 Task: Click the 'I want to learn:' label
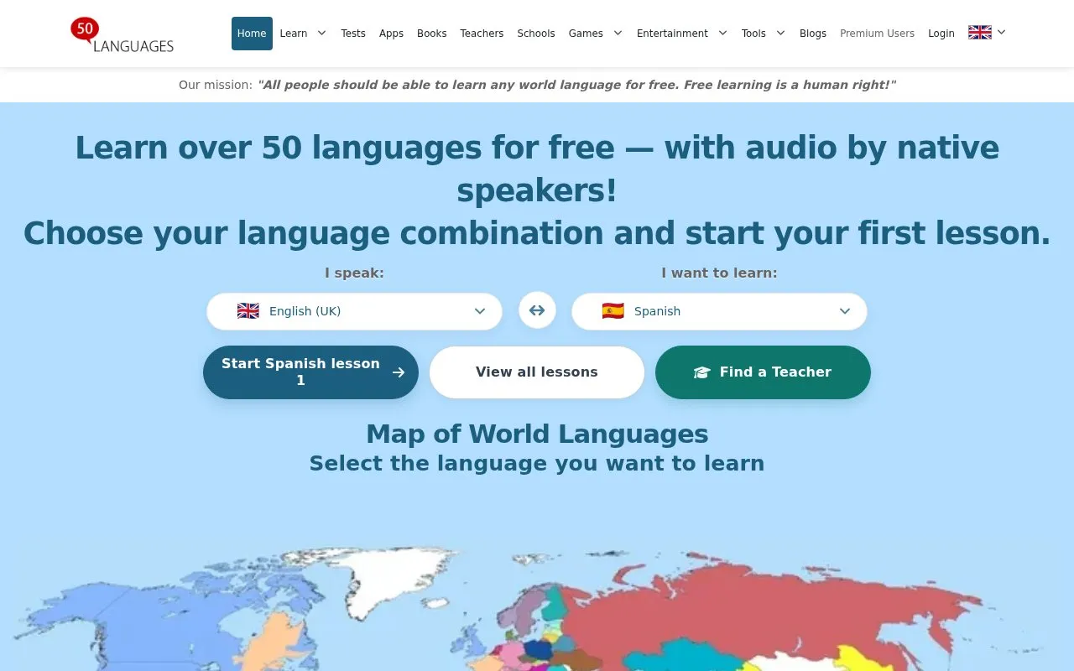click(719, 273)
